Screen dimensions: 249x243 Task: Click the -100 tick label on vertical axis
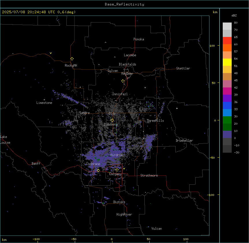pos(211,195)
